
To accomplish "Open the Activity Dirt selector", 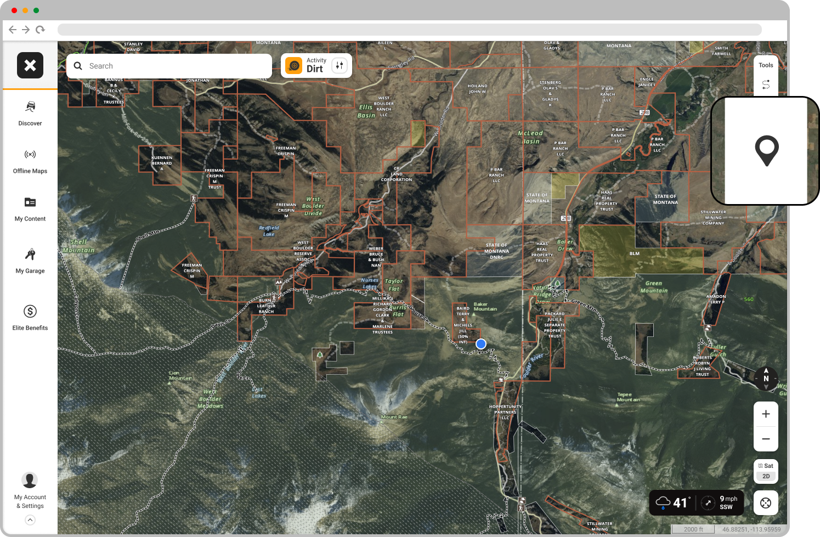I will (x=316, y=66).
